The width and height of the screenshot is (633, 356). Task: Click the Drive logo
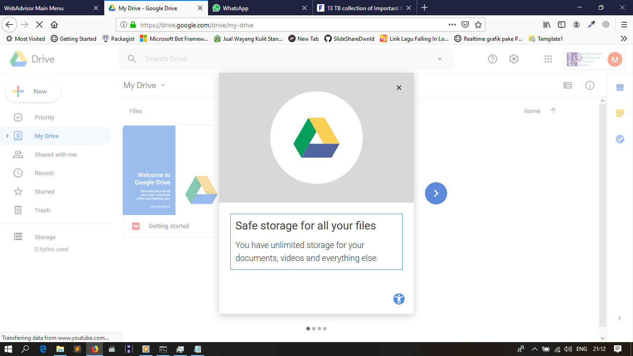(32, 59)
